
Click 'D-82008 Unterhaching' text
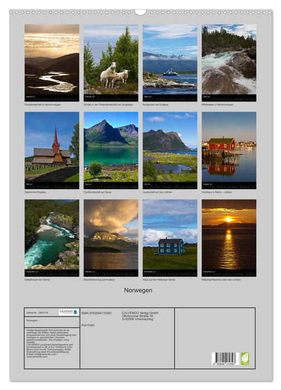(137, 319)
